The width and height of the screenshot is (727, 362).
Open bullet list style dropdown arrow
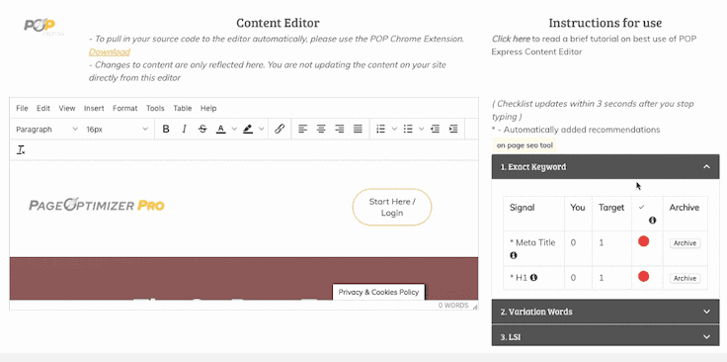click(421, 129)
